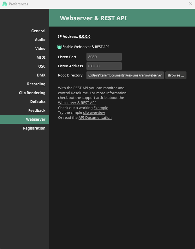This screenshot has width=195, height=249.
Task: Open the 0.0.0.0 IP Address link
Action: (x=85, y=37)
